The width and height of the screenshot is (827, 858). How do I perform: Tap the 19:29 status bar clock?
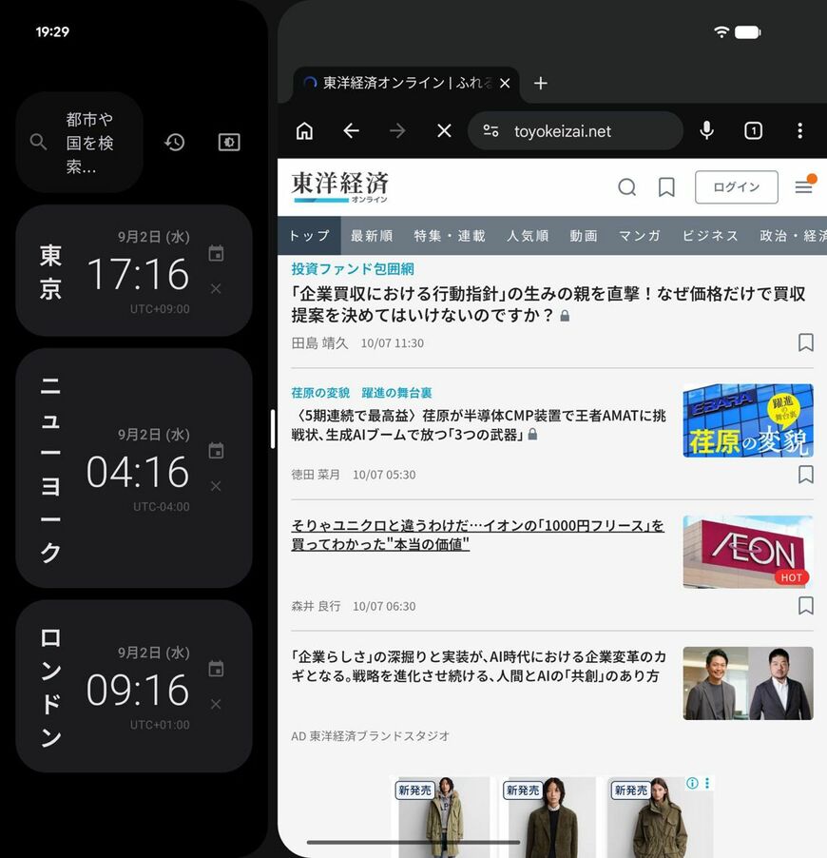tap(52, 31)
